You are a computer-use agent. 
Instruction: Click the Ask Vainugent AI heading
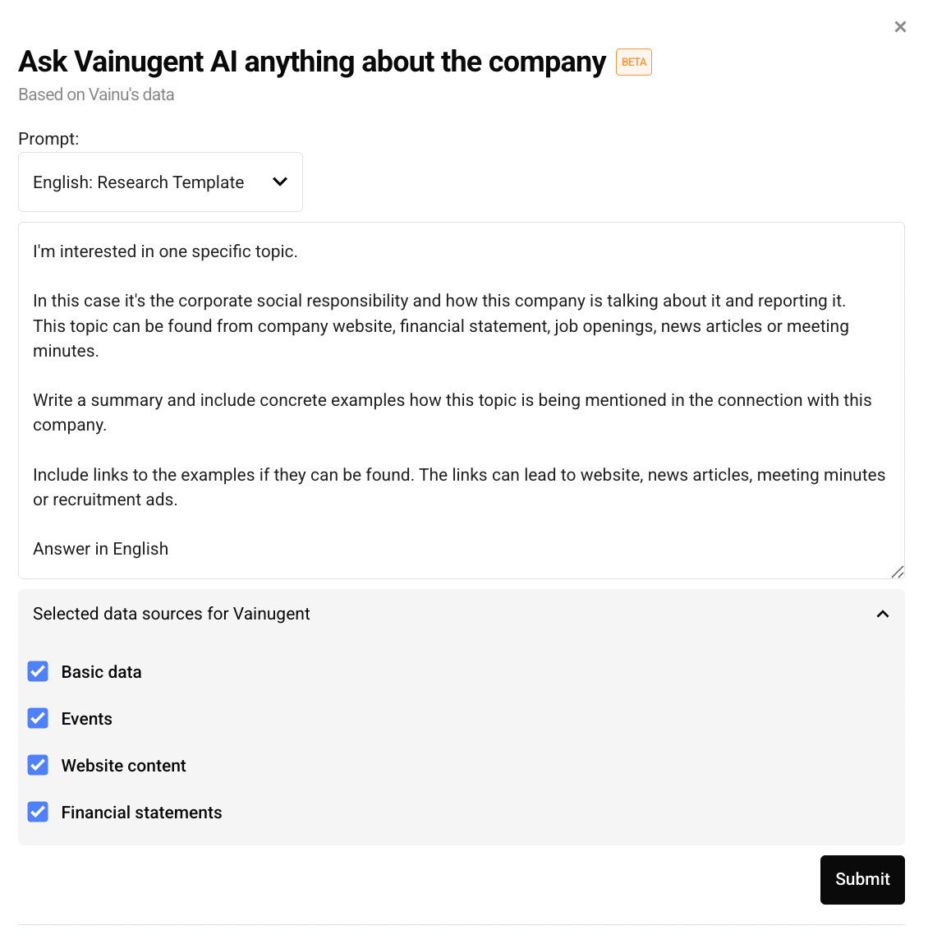(312, 62)
